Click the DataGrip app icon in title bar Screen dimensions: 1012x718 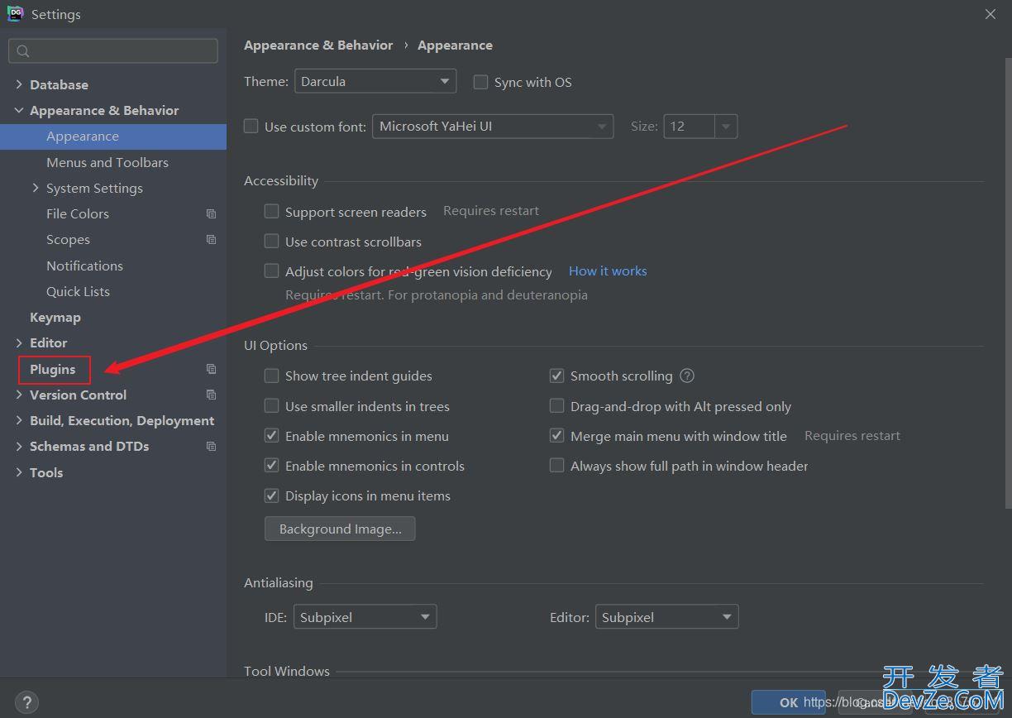tap(15, 13)
